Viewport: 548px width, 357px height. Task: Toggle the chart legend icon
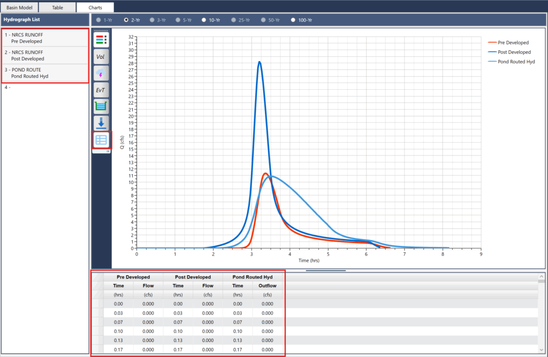coord(101,40)
